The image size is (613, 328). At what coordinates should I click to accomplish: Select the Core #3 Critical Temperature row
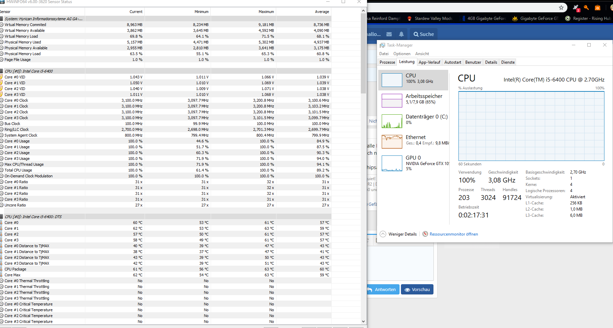[x=165, y=321]
